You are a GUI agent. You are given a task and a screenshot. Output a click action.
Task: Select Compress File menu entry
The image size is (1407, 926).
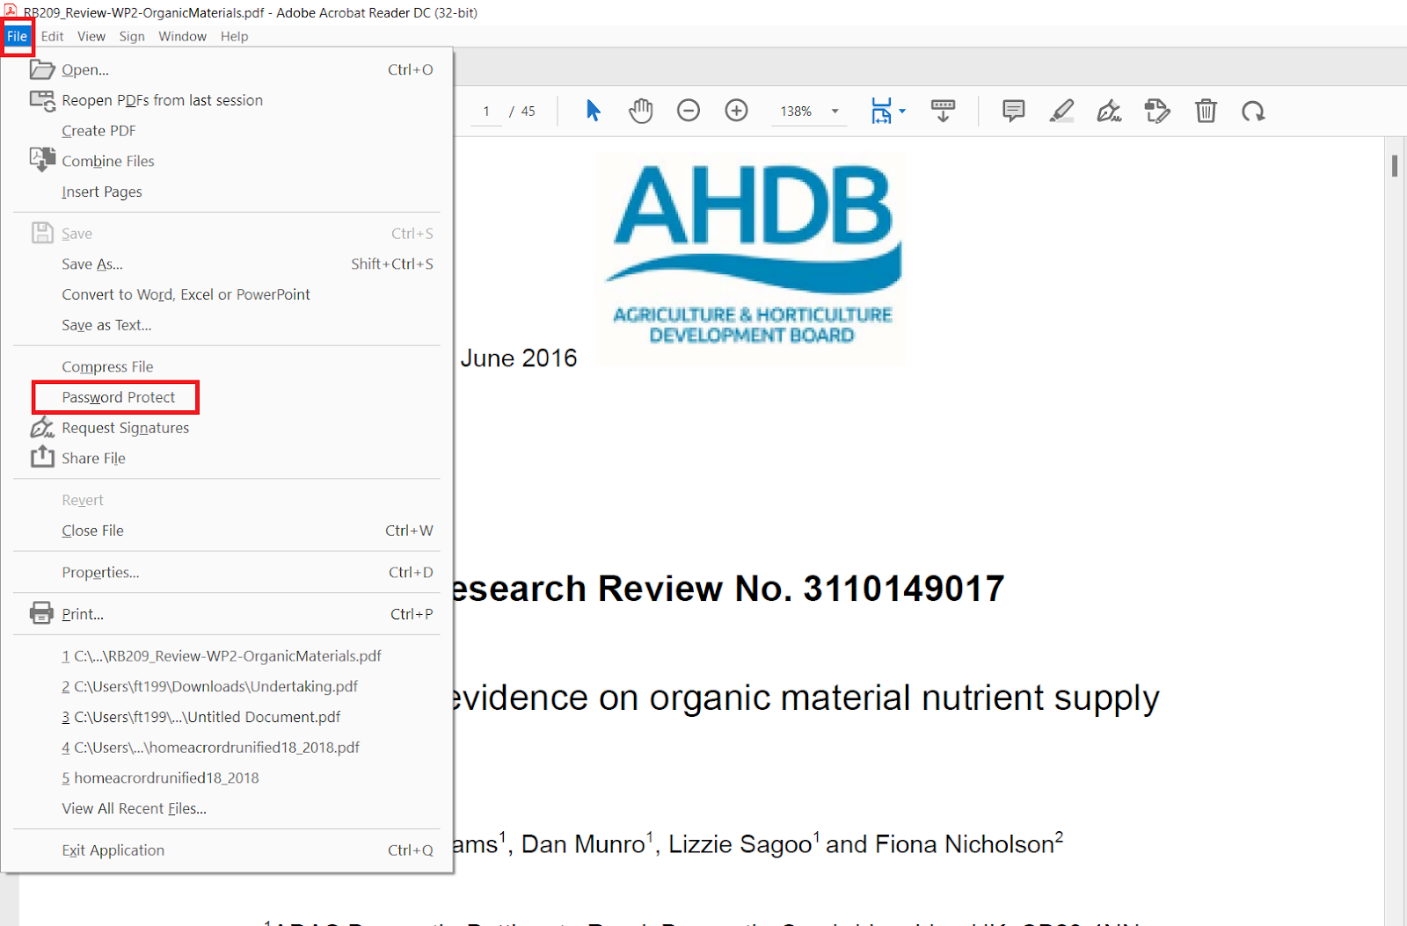point(107,366)
